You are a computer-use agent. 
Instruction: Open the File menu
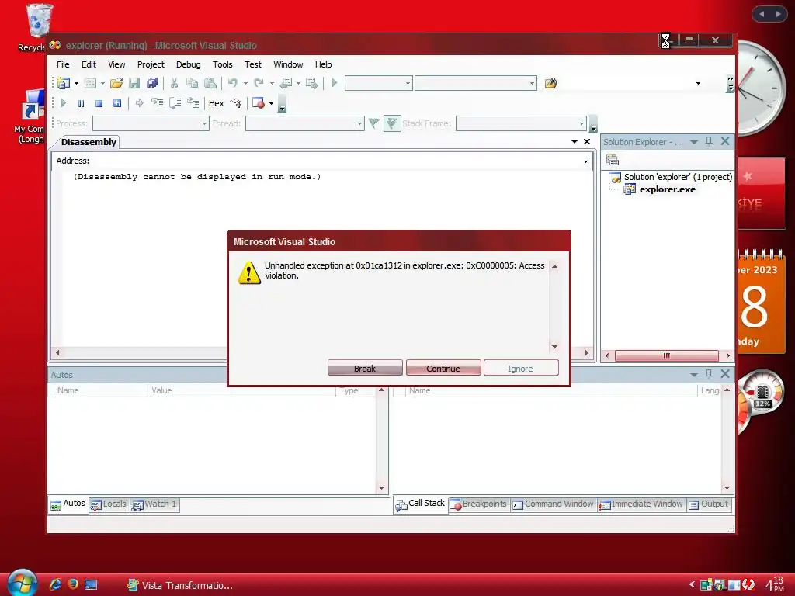[x=63, y=64]
